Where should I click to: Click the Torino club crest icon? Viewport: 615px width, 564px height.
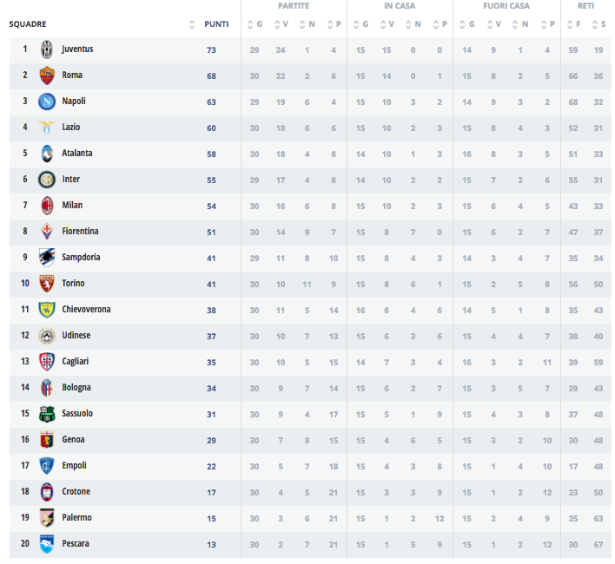[47, 284]
